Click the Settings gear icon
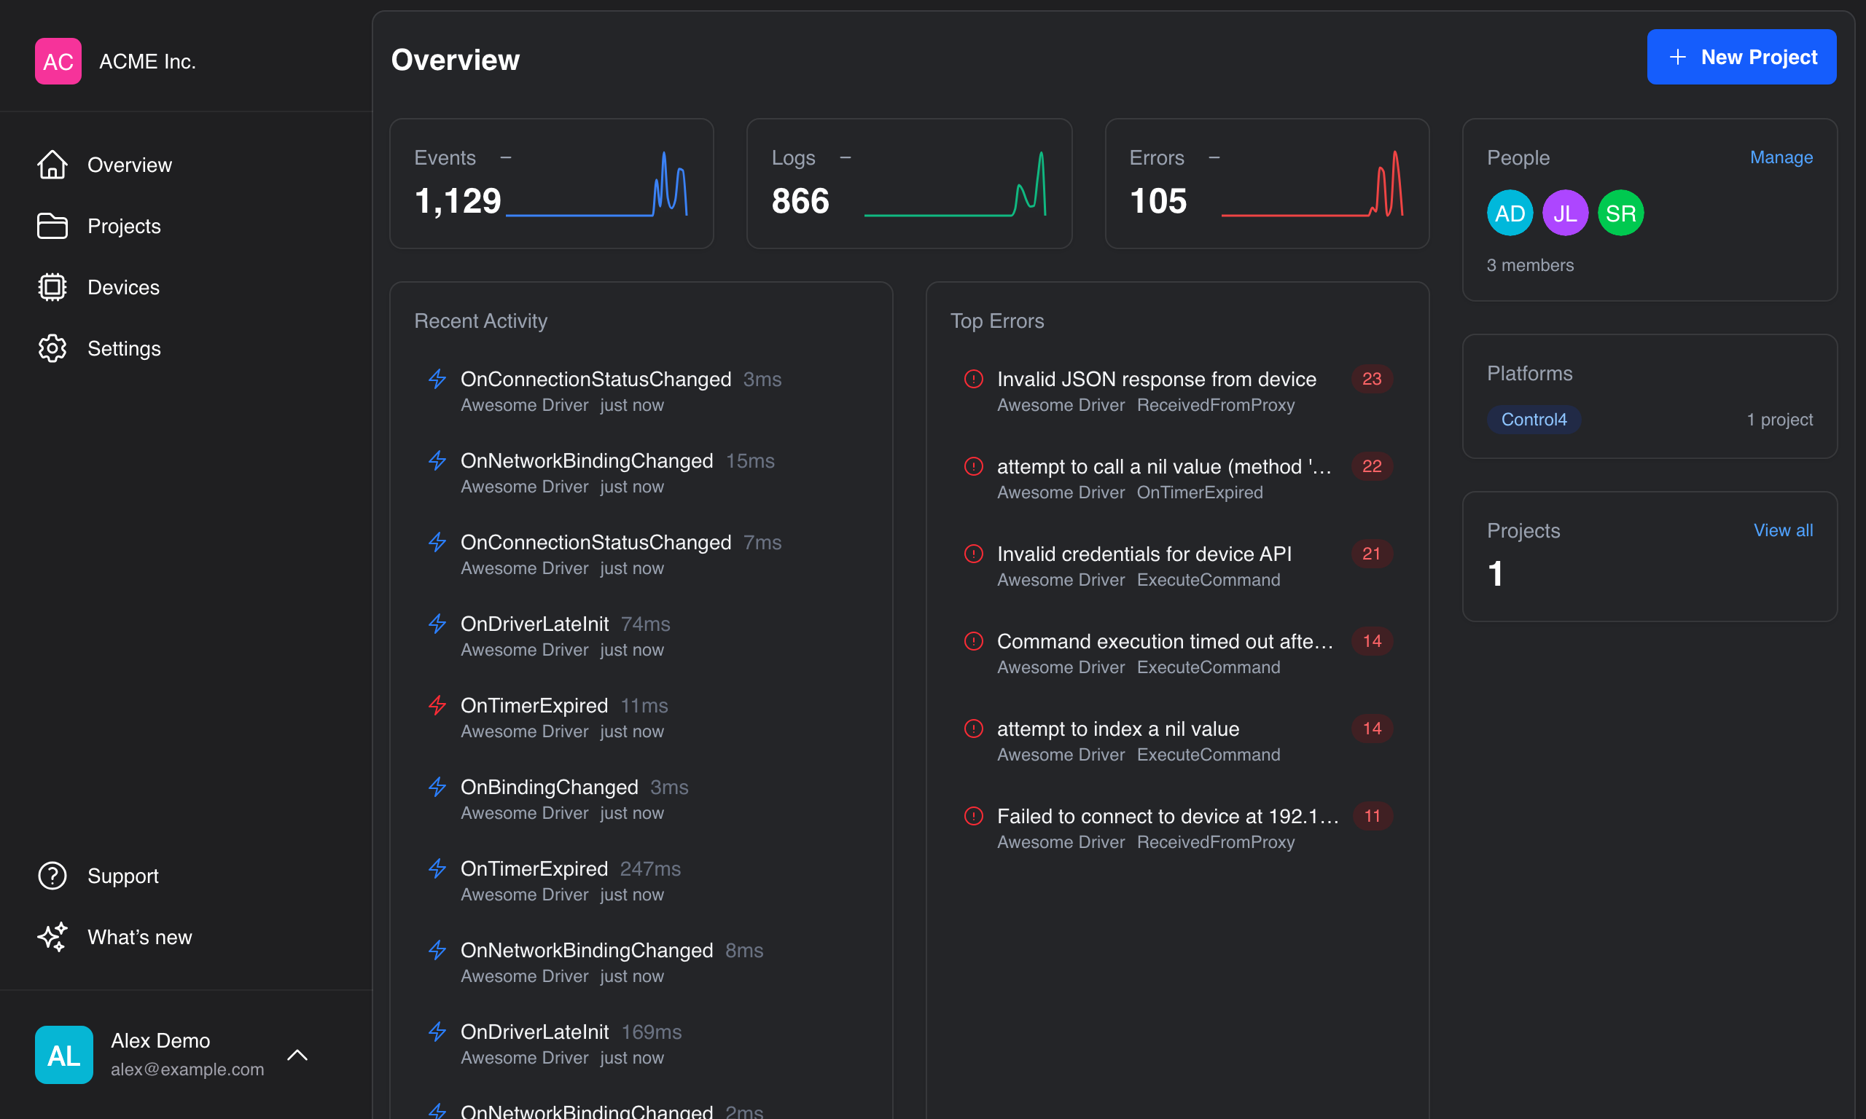The height and width of the screenshot is (1119, 1866). (x=52, y=348)
